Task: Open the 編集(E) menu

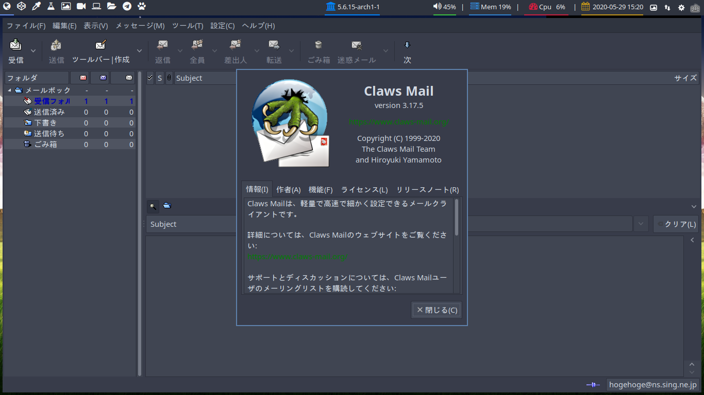Action: (64, 26)
